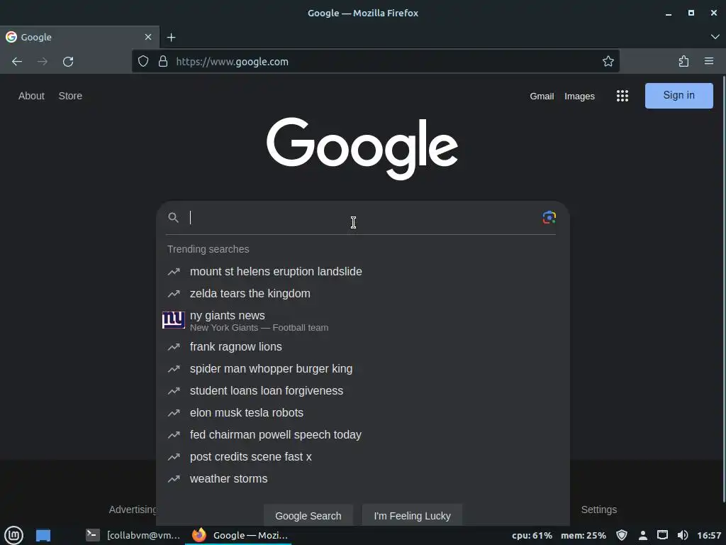Click I'm Feeling Lucky button
Viewport: 726px width, 545px height.
tap(412, 515)
